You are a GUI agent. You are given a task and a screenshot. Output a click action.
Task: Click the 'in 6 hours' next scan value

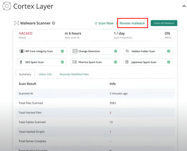click(73, 33)
